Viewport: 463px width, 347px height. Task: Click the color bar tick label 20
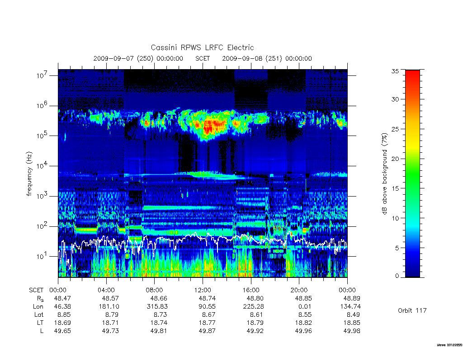tap(395, 159)
